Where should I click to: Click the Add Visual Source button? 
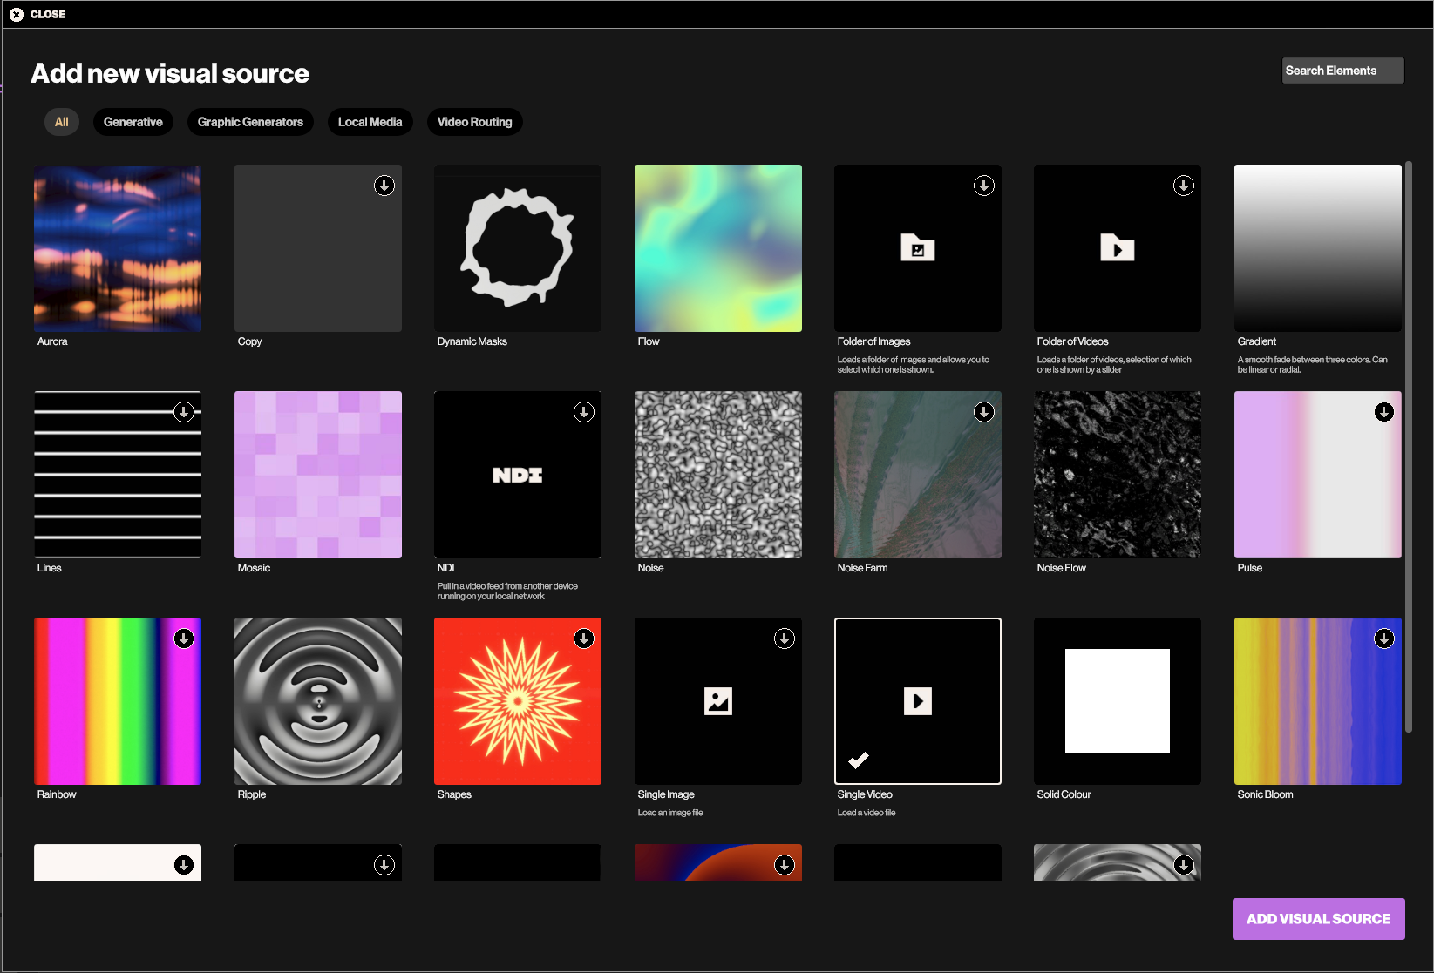(1319, 919)
